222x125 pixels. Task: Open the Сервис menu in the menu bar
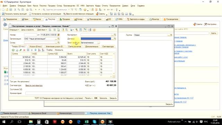(x=125, y=6)
